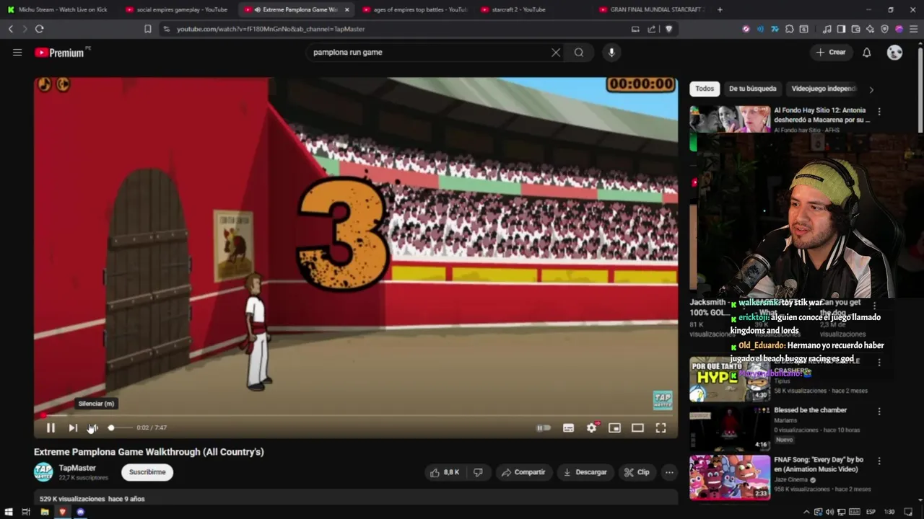Screen dimensions: 924x519
Task: Mute the video with the volume icon
Action: 92,427
